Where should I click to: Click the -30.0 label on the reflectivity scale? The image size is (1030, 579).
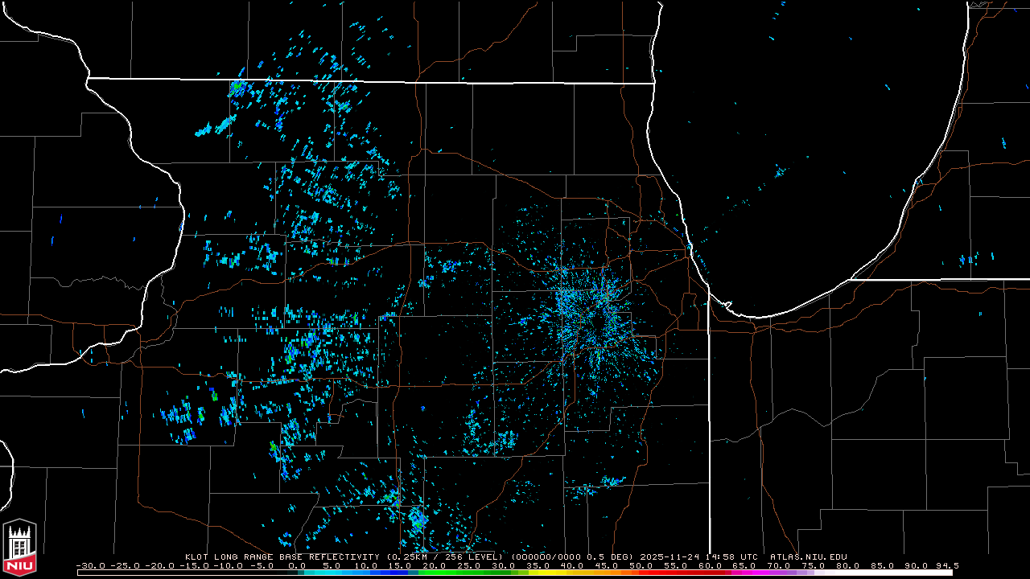[x=89, y=565]
